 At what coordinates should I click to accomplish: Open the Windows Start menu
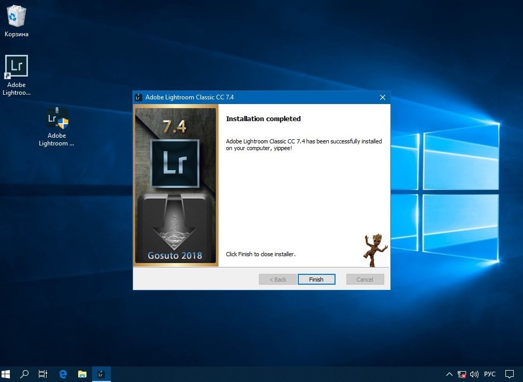6,374
